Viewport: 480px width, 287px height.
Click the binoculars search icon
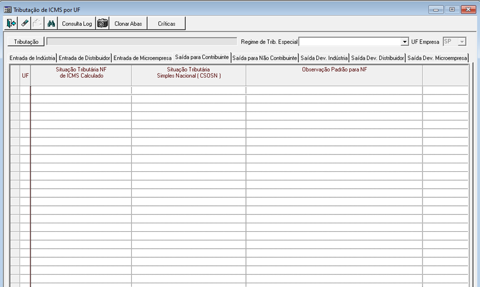tap(51, 23)
